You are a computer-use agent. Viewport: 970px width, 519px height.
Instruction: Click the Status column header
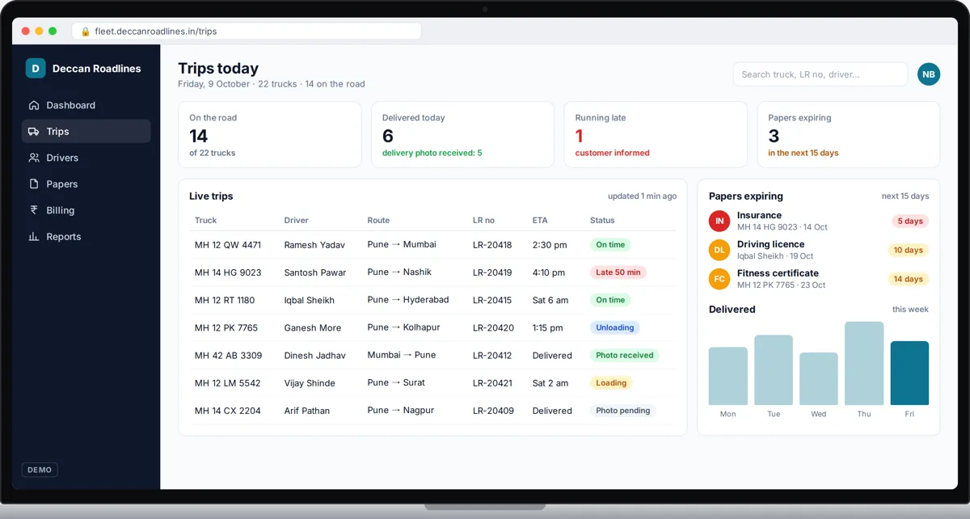click(x=602, y=220)
